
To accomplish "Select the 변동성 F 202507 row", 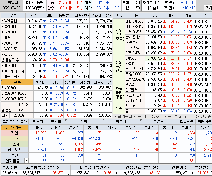I will click(x=57, y=110).
